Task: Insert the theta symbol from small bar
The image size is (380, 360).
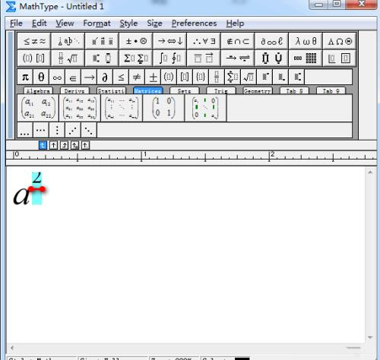Action: 41,77
